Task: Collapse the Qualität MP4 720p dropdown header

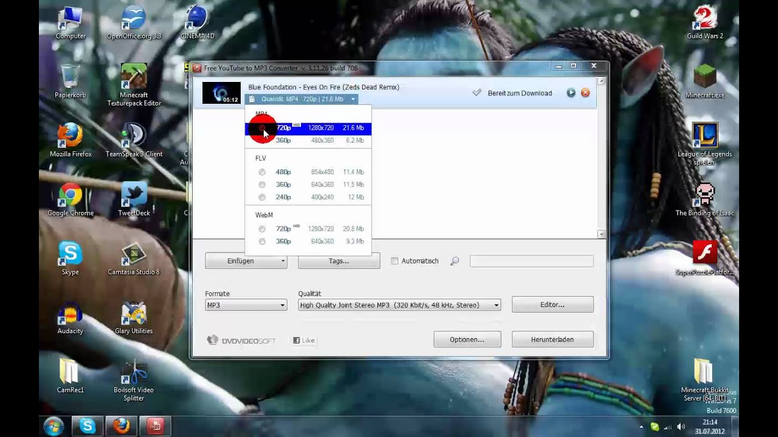Action: point(302,99)
